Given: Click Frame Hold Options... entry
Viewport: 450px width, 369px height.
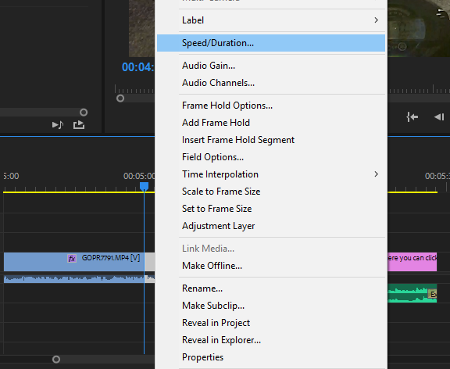Looking at the screenshot, I should pos(271,106).
